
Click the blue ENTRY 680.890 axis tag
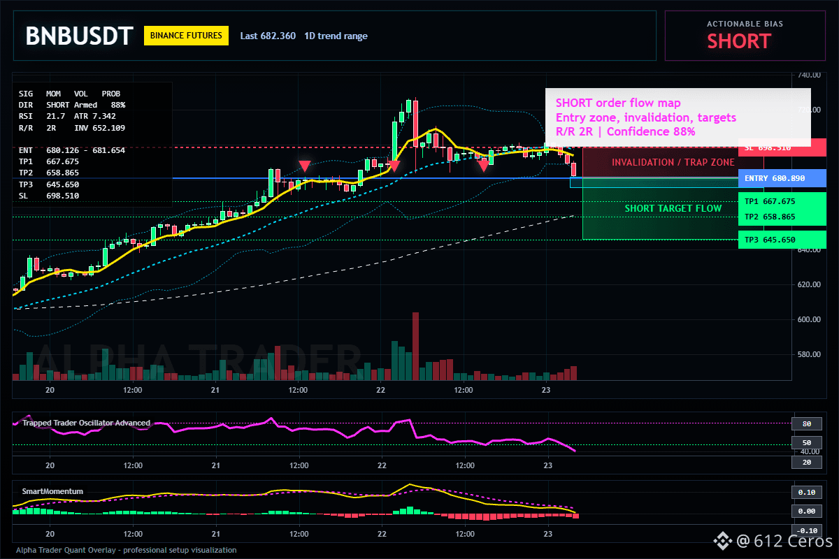[782, 178]
